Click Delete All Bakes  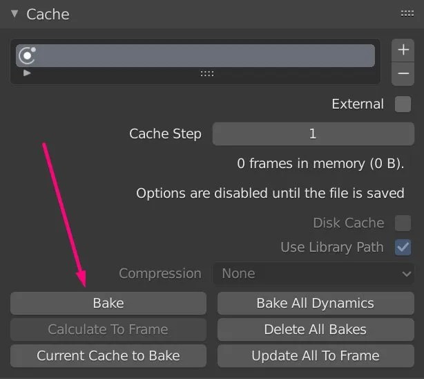click(315, 329)
